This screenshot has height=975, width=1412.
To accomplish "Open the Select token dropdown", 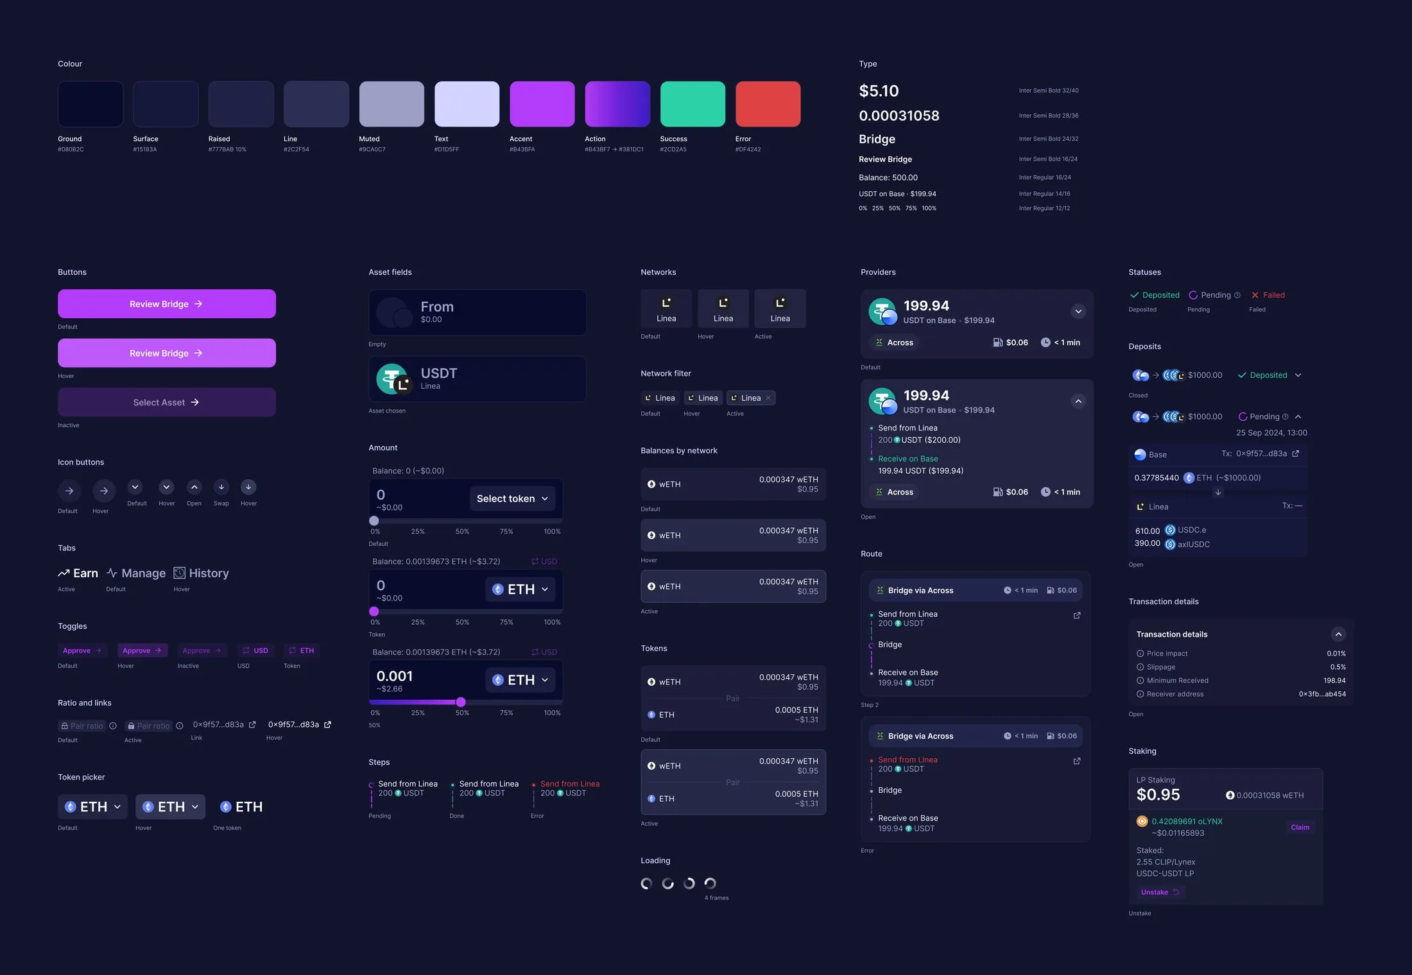I will pyautogui.click(x=512, y=498).
